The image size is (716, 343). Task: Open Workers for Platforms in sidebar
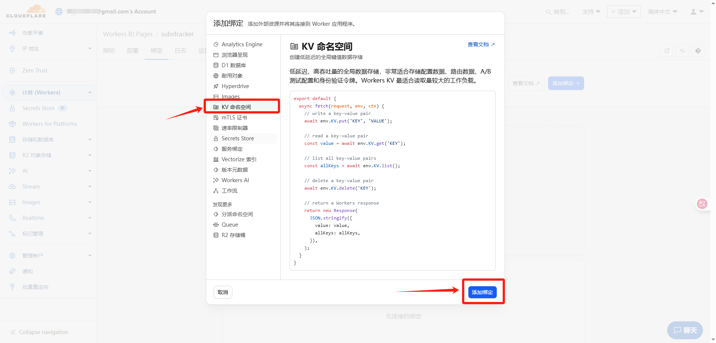pos(50,124)
